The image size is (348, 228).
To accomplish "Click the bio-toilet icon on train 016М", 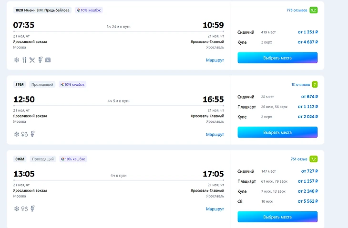I will click(x=33, y=208).
